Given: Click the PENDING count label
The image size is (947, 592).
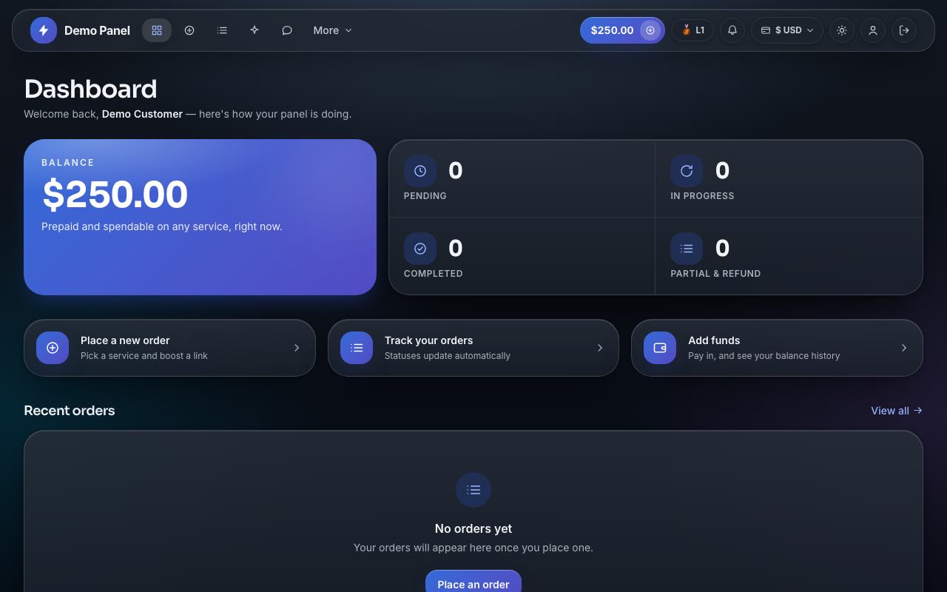Looking at the screenshot, I should pyautogui.click(x=425, y=196).
